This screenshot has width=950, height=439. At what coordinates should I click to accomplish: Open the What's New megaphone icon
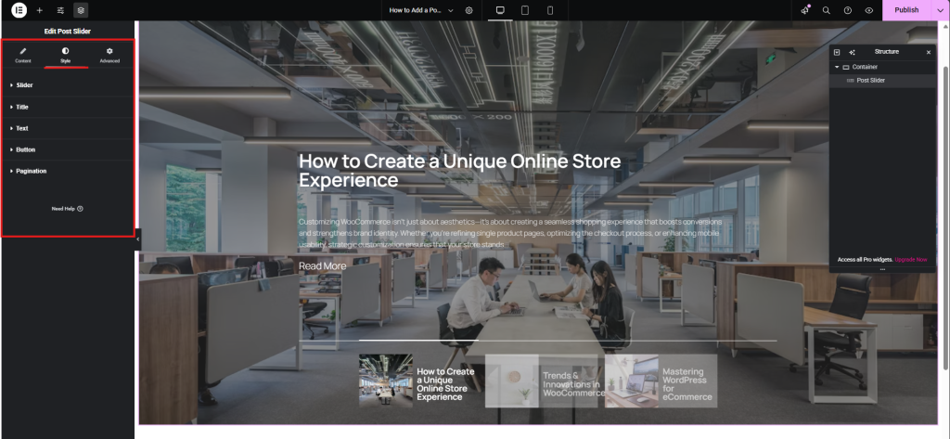tap(805, 10)
